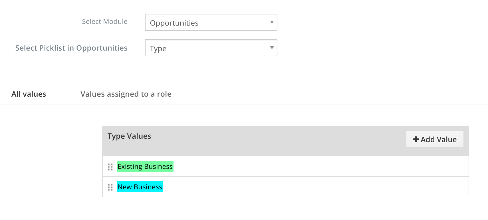488x220 pixels.
Task: Grab the drag handle beside Existing Business
Action: pos(110,167)
